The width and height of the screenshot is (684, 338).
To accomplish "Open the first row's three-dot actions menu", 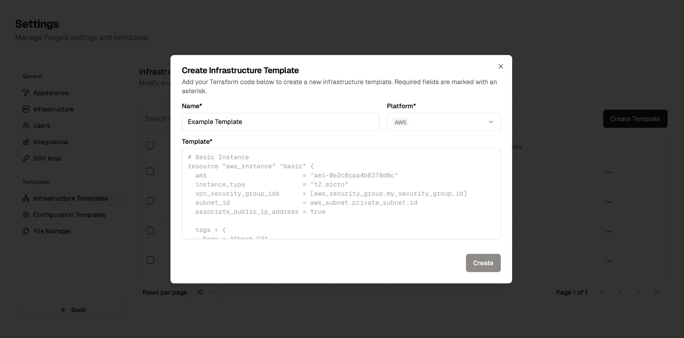I will point(608,172).
